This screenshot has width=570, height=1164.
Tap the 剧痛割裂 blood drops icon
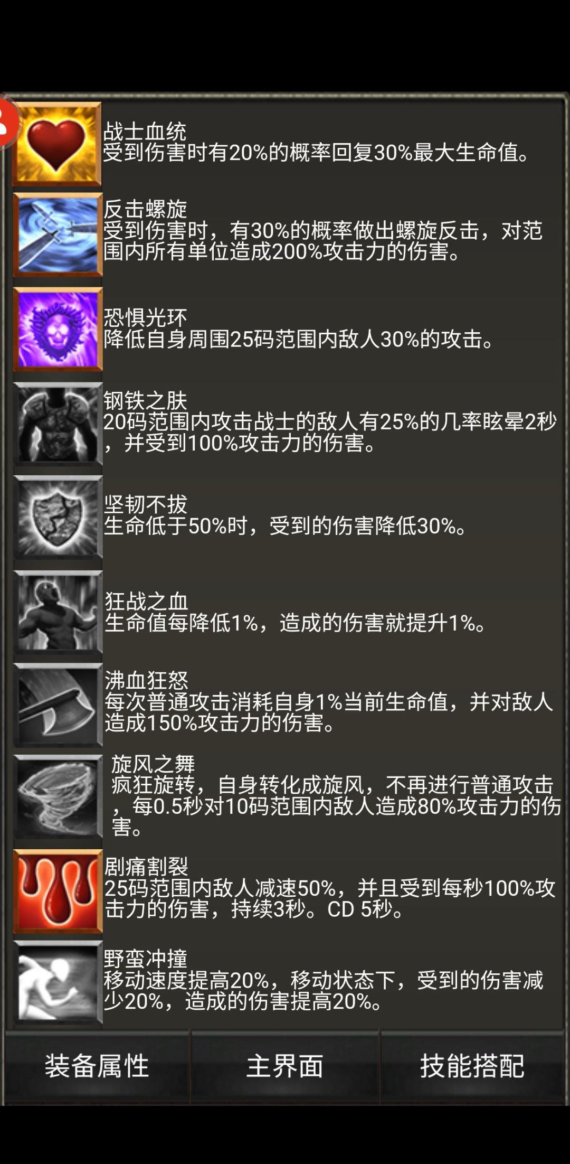58,891
